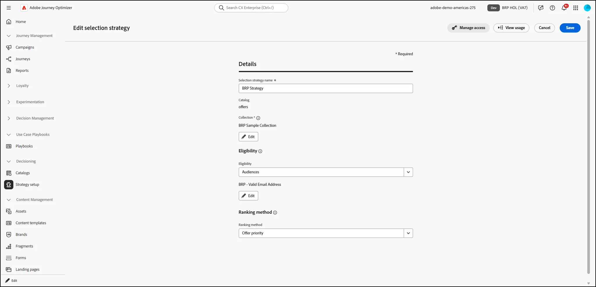This screenshot has width=596, height=287.
Task: Expand the Decision Management section
Action: click(x=9, y=118)
